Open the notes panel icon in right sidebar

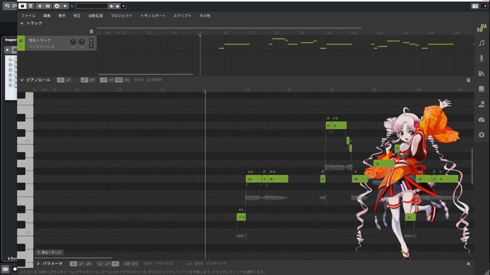(482, 43)
